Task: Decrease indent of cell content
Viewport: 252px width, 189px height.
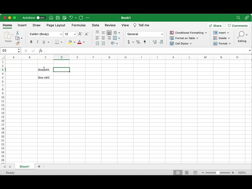Action: 97,43
